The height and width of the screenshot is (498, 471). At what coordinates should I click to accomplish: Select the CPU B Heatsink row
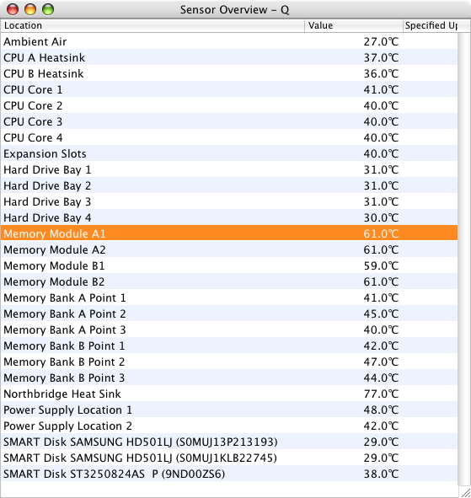(229, 73)
